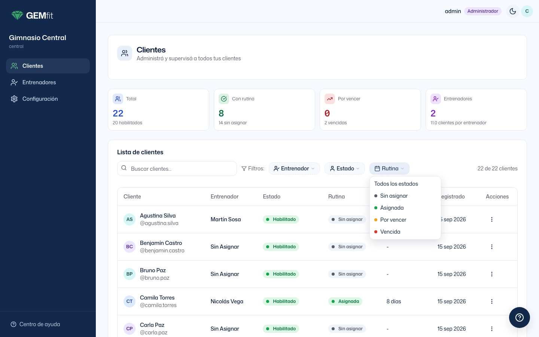Go to Clientes in sidebar

tap(48, 66)
